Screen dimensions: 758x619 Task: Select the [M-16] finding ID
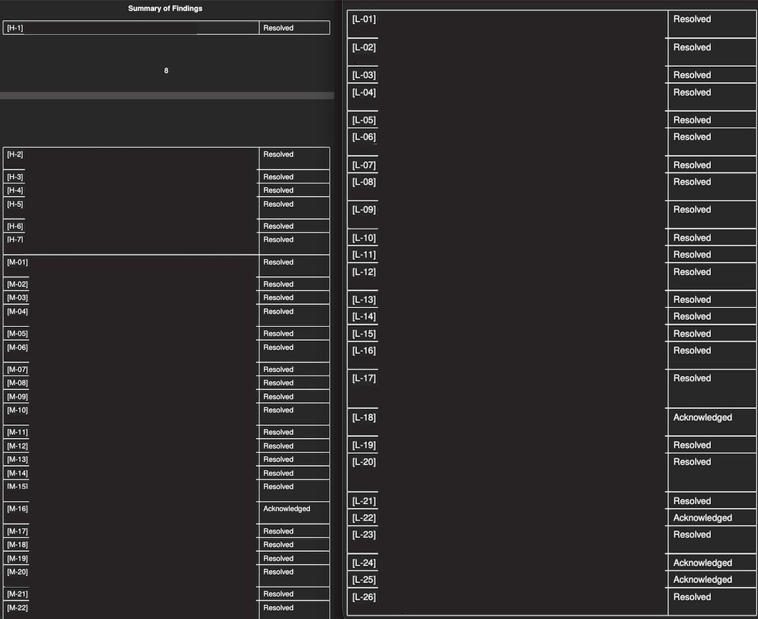click(17, 509)
